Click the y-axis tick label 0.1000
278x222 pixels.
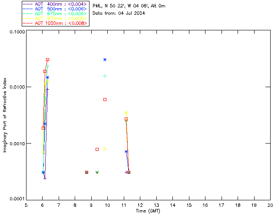click(17, 32)
